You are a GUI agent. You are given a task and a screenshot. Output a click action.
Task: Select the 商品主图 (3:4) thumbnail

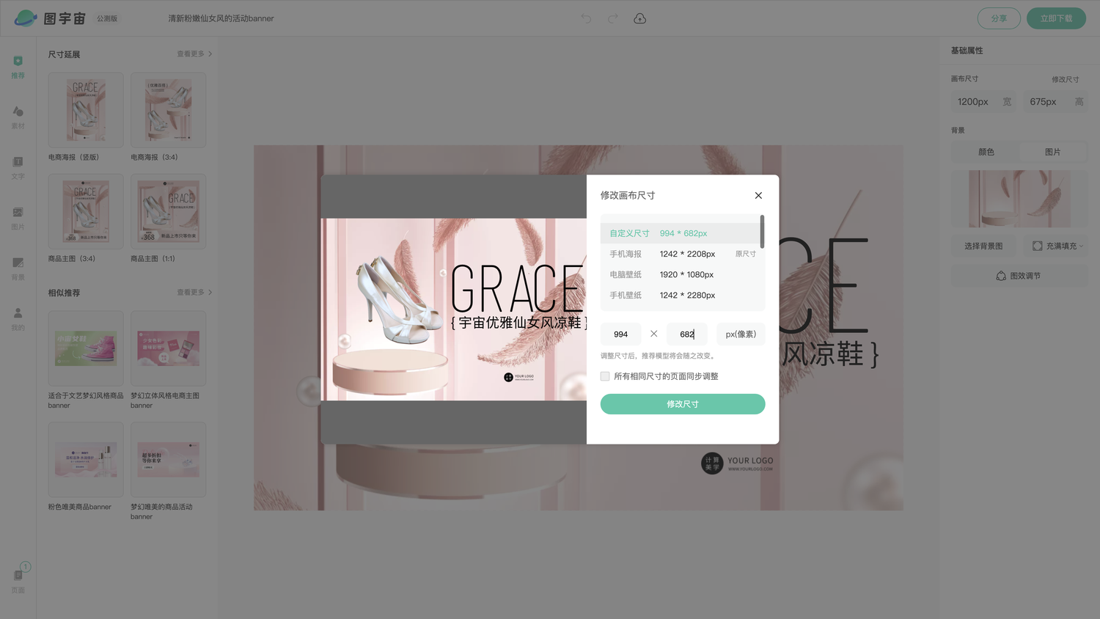click(x=86, y=211)
